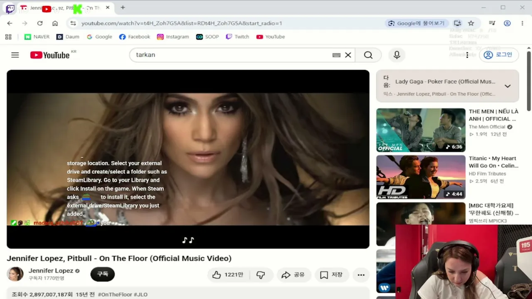Viewport: 532px width, 299px height.
Task: Like the video (1221만)
Action: 228,274
